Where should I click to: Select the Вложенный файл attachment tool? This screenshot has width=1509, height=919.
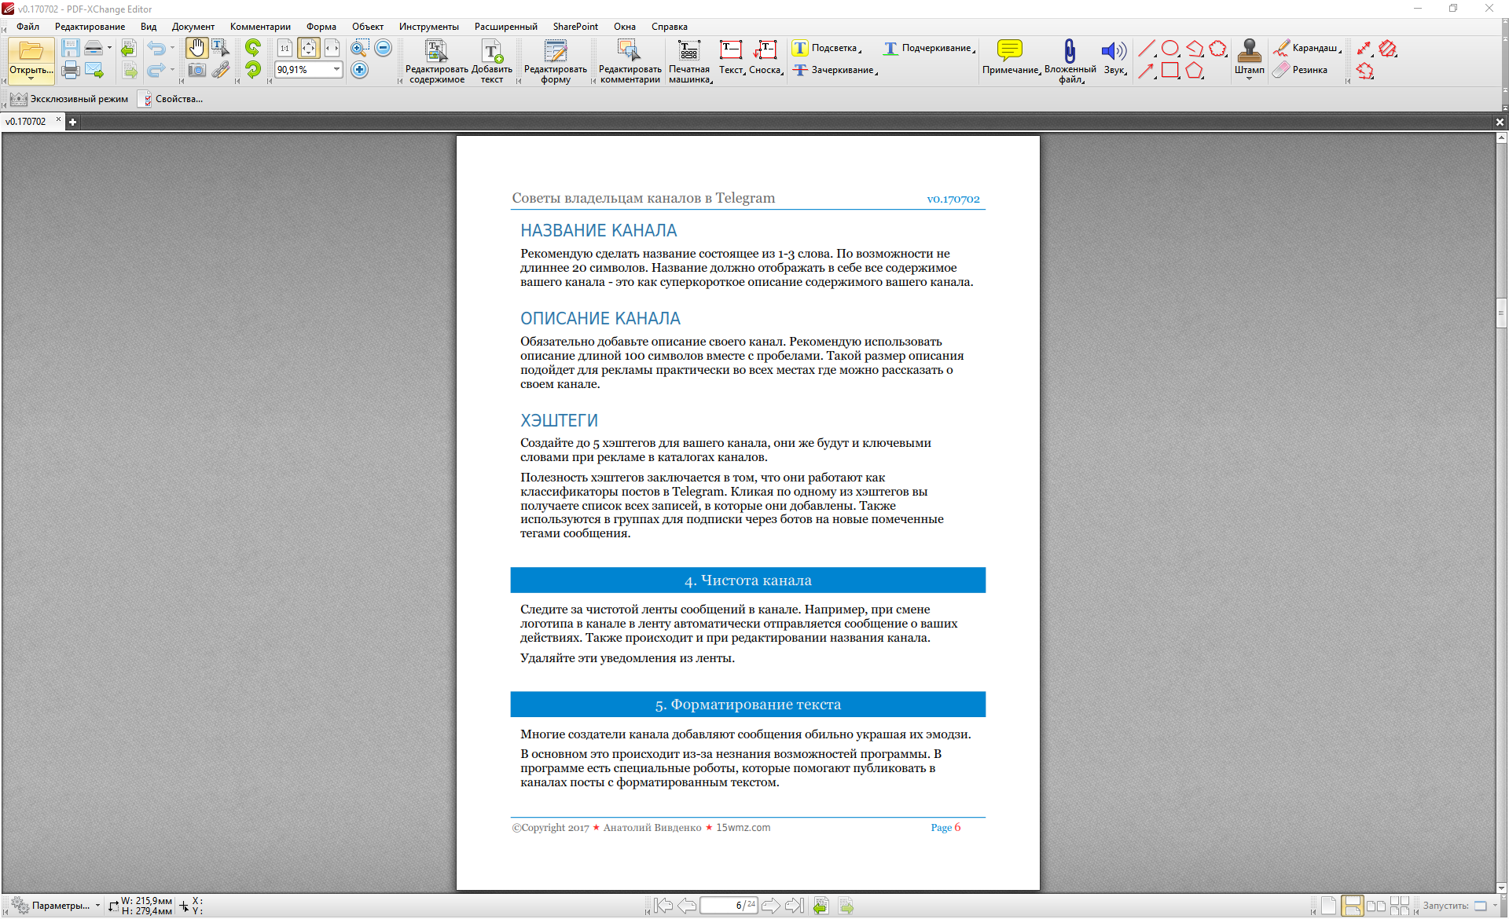point(1070,61)
